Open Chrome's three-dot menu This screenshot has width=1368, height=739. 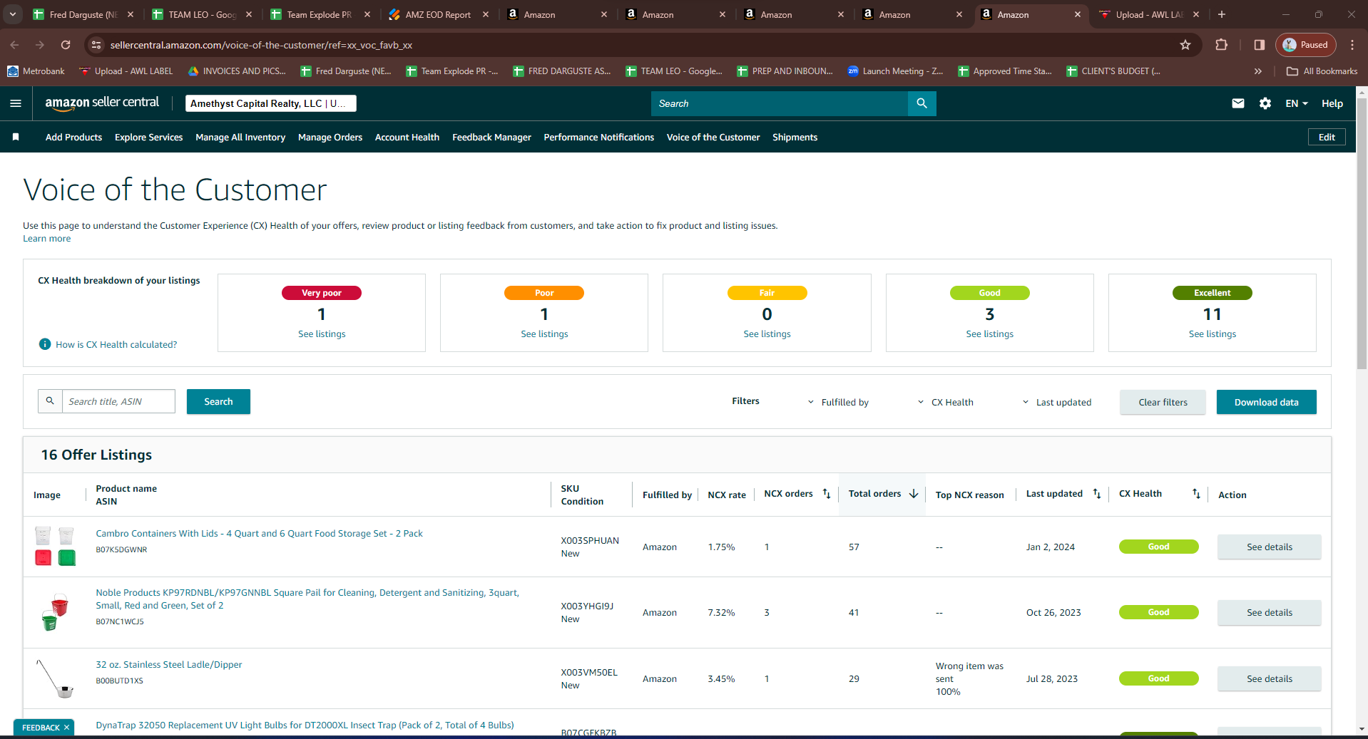(x=1352, y=45)
